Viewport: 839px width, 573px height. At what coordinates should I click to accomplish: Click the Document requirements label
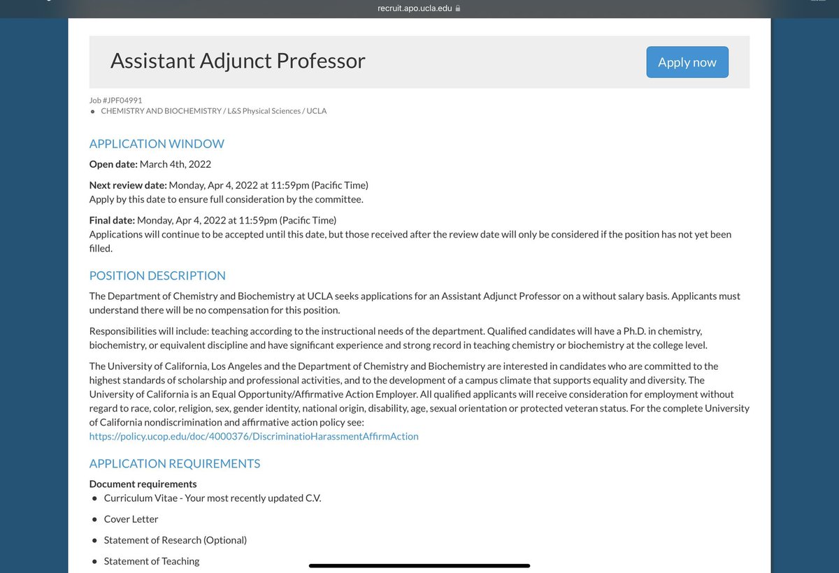(x=143, y=484)
